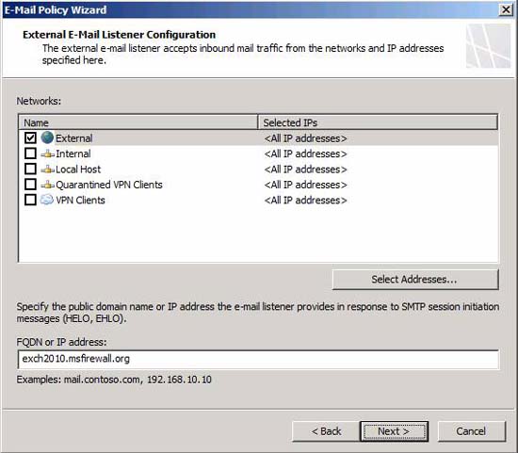Go to the Next wizard page
The height and width of the screenshot is (453, 518).
click(394, 431)
